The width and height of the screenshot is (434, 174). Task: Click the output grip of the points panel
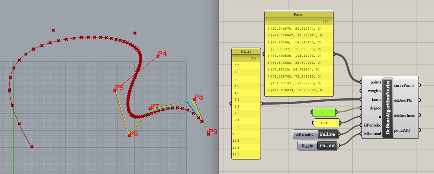tap(334, 54)
